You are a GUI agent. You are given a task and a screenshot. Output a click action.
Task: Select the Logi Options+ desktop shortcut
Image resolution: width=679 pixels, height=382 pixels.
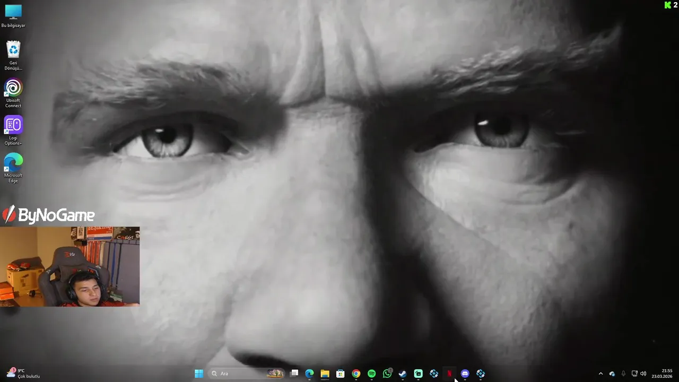[13, 131]
